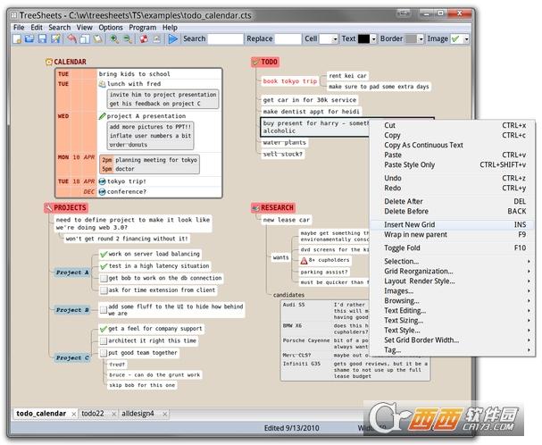Click the blue run arrow toolbar icon
Image resolution: width=542 pixels, height=445 pixels.
[x=172, y=39]
